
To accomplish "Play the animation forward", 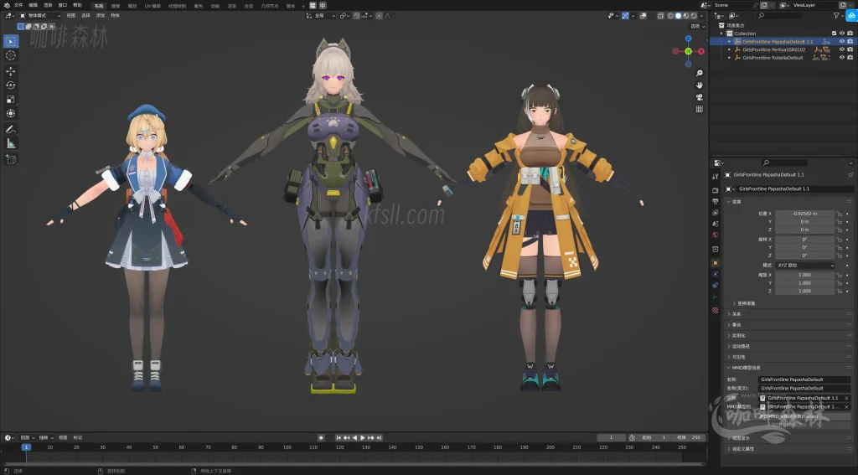I will (x=362, y=438).
